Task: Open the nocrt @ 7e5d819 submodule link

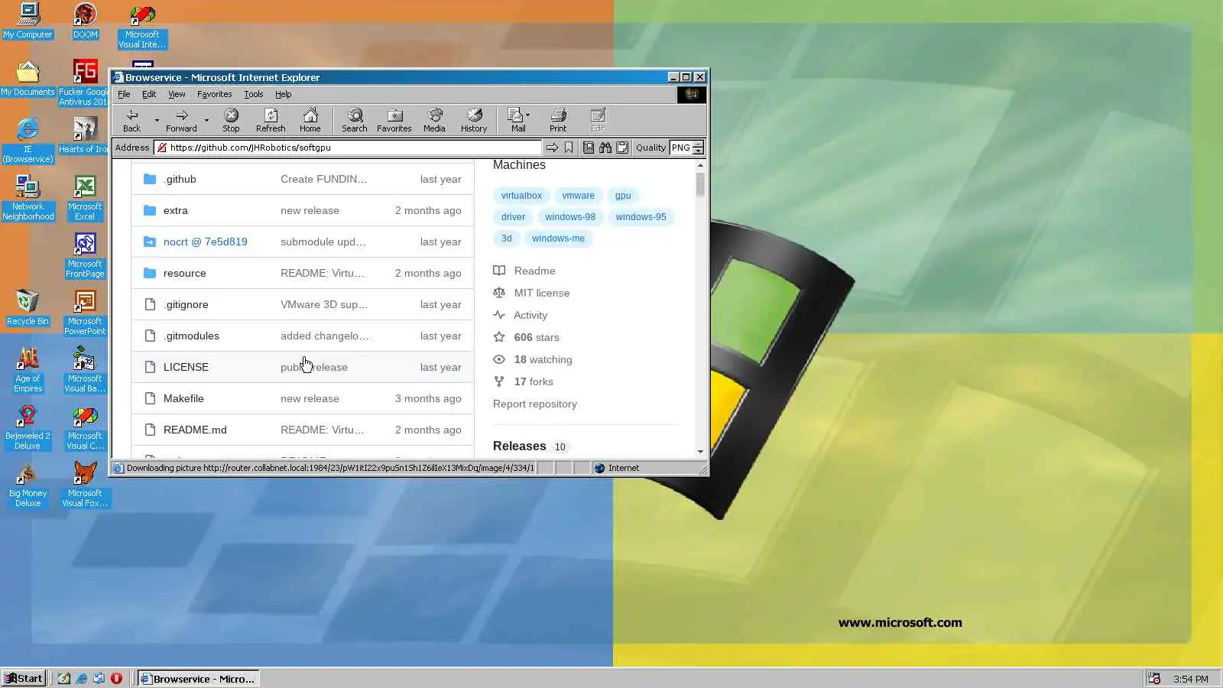Action: pos(205,242)
